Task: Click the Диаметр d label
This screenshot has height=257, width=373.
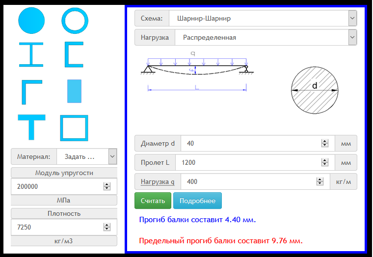Action: 158,143
